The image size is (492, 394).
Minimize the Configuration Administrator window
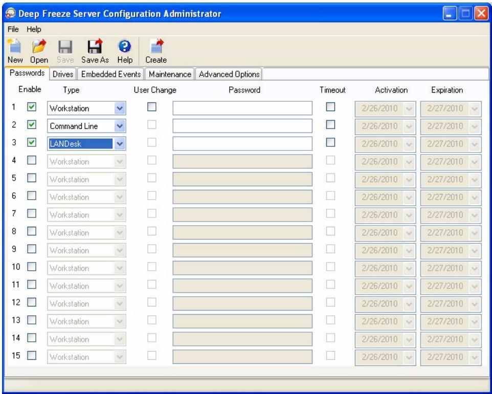point(450,13)
